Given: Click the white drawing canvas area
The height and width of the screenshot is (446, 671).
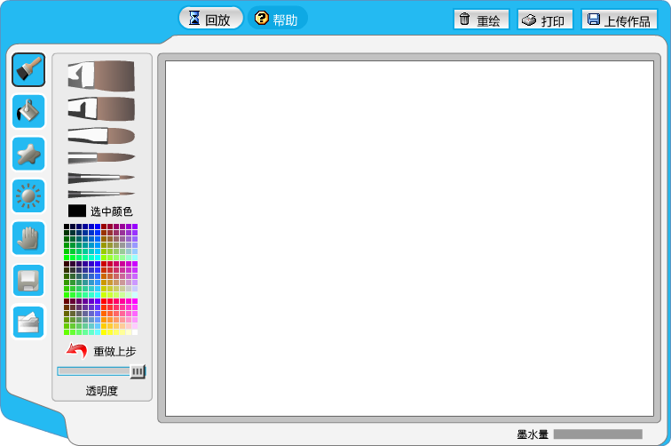Looking at the screenshot, I should coord(409,238).
